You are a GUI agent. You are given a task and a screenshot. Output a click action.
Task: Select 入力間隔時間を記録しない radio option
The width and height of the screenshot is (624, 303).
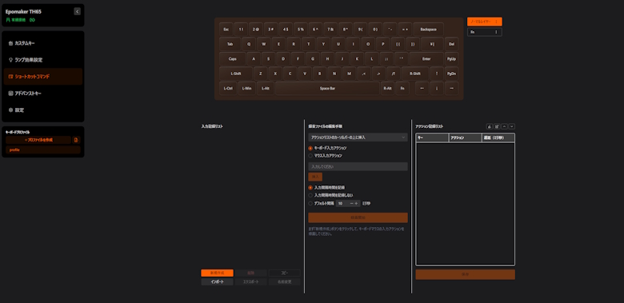(310, 195)
